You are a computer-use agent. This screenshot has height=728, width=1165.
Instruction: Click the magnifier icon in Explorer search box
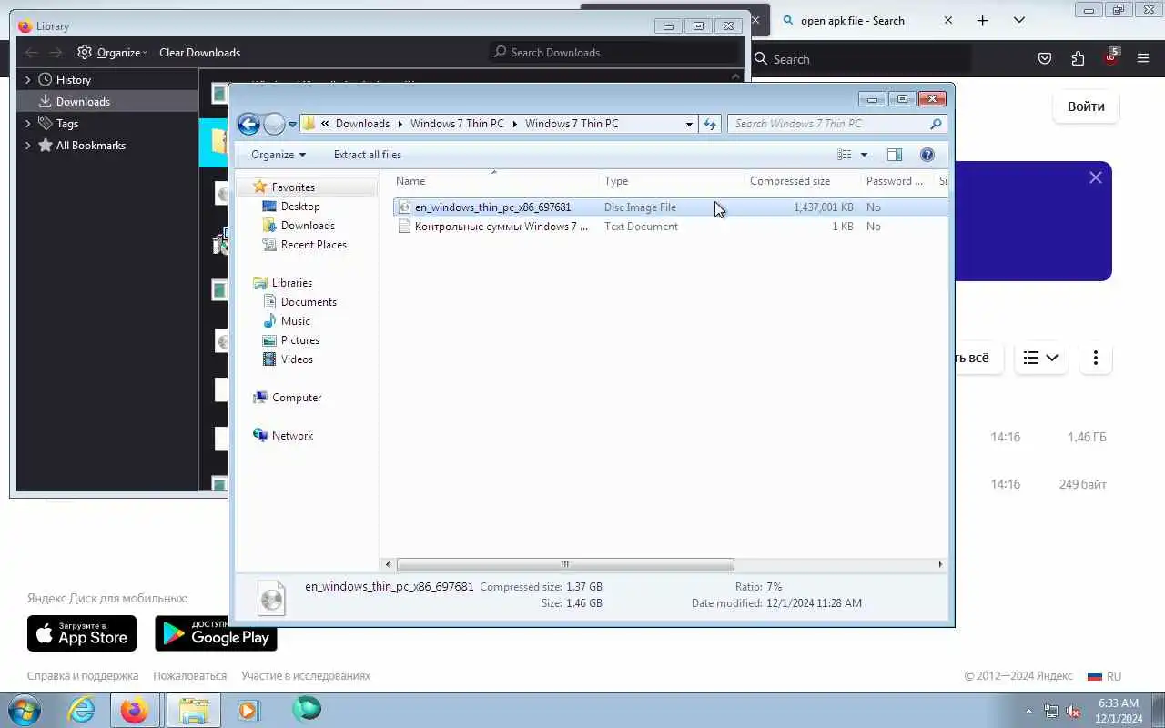coord(936,124)
